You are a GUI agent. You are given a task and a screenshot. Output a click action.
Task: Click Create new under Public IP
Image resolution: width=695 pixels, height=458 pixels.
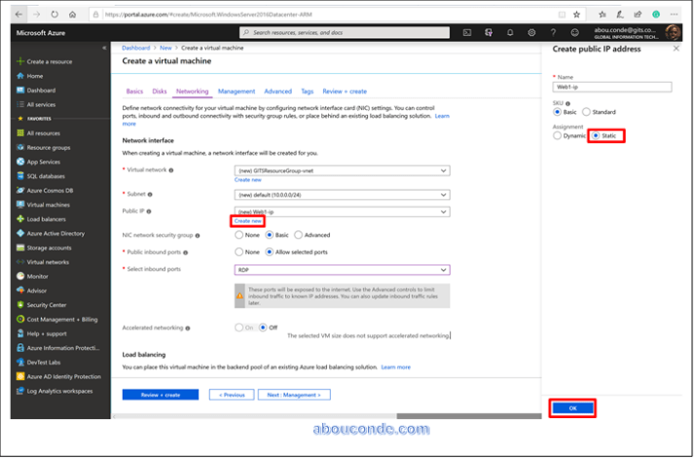click(x=248, y=221)
